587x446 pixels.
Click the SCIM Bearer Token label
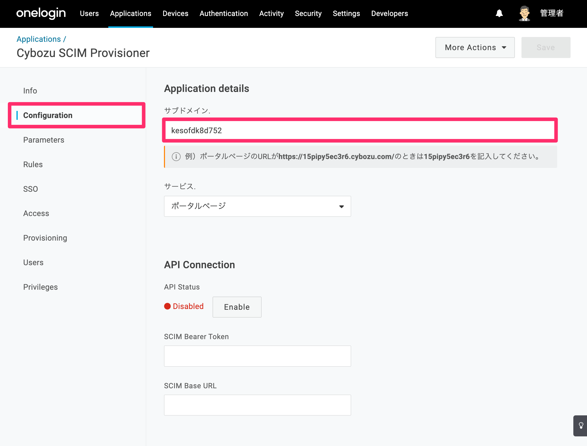coord(196,337)
